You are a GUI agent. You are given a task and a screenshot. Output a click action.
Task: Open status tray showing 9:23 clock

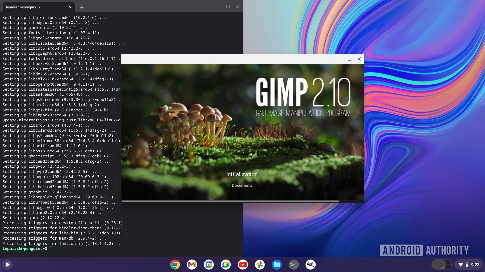pos(475,265)
